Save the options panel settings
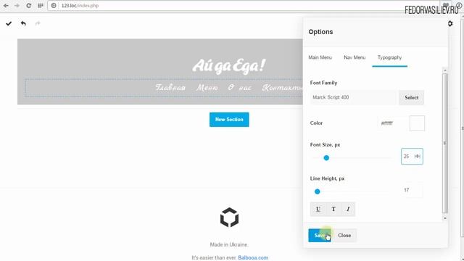The width and height of the screenshot is (464, 261). (320, 235)
